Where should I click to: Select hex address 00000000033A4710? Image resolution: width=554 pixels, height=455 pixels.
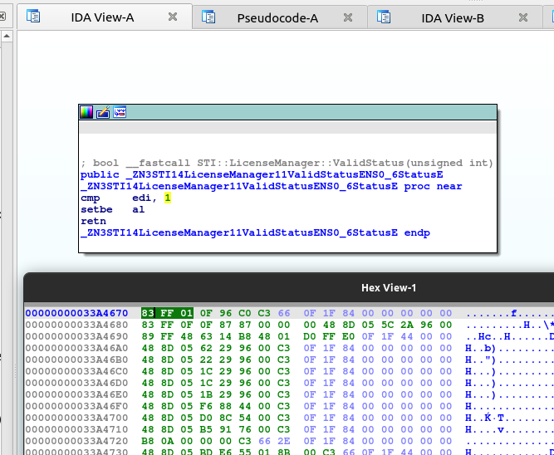(76, 429)
